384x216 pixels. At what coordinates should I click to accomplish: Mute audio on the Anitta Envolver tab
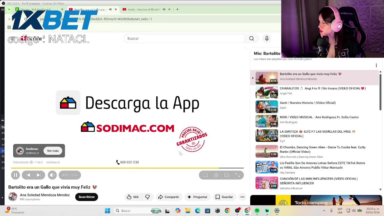pyautogui.click(x=164, y=9)
